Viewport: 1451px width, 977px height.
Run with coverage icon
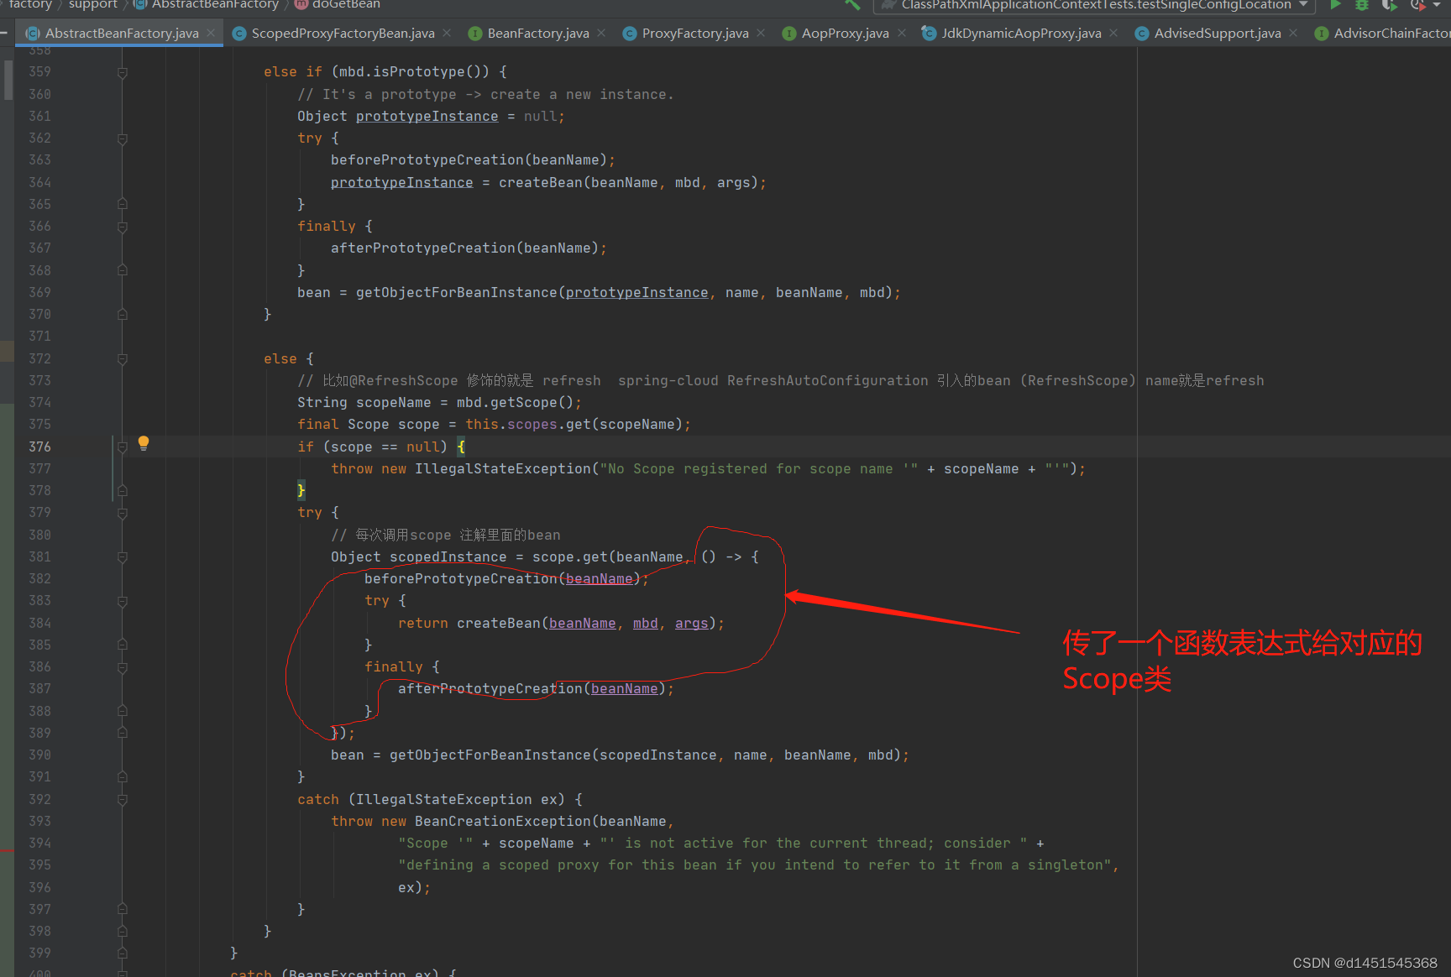[1390, 4]
